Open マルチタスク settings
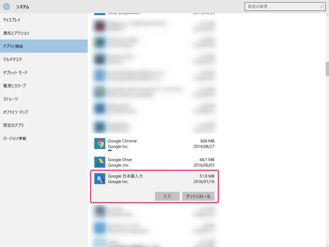 tap(44, 59)
